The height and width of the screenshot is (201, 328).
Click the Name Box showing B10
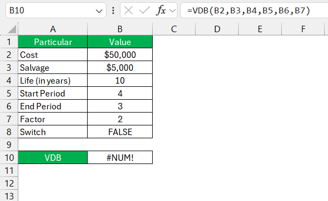[56, 10]
